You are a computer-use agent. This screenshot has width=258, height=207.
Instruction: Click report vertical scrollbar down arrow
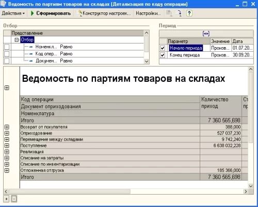251,186
